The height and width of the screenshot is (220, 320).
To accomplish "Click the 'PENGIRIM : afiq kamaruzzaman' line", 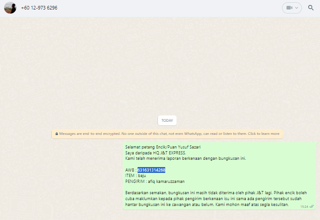I will click(155, 181).
